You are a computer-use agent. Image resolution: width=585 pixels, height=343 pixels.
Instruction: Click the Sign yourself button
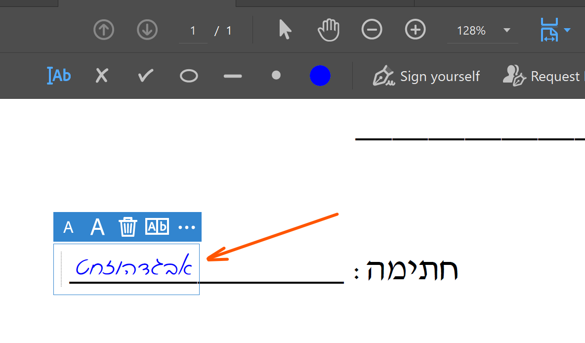(x=426, y=76)
